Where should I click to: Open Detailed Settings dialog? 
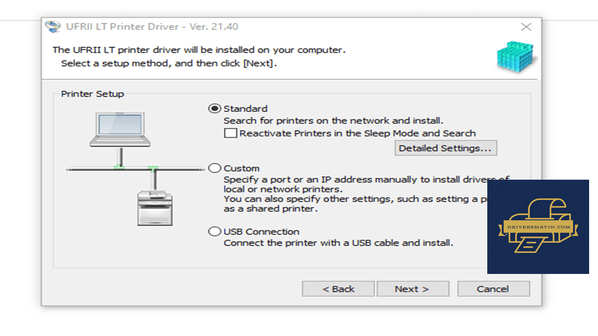pos(446,148)
